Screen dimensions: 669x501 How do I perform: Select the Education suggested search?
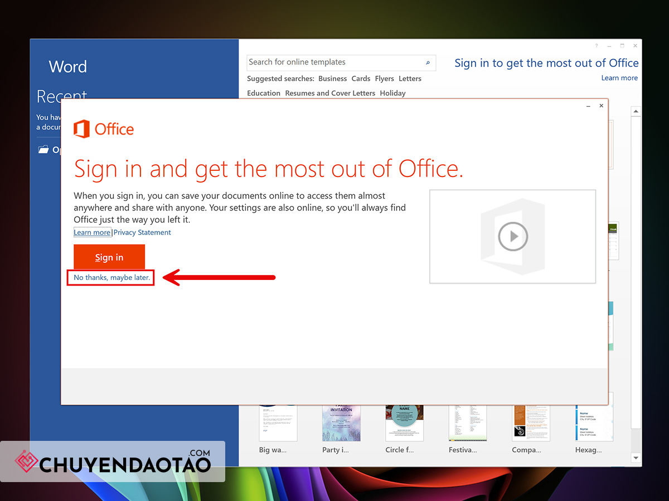[264, 93]
